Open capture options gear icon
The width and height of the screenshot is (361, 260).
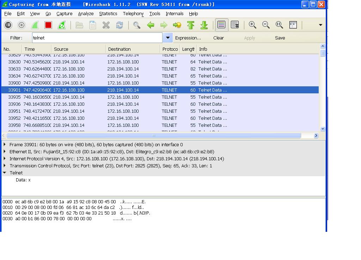(22, 25)
